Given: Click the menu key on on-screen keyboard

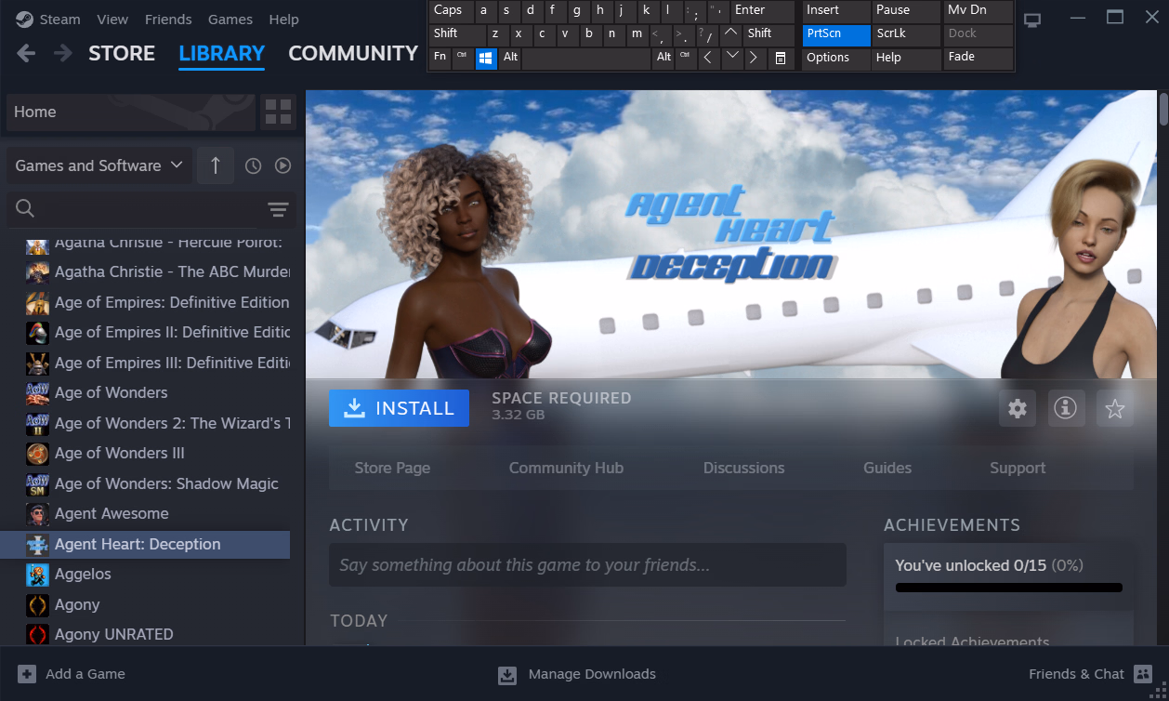Looking at the screenshot, I should 781,58.
